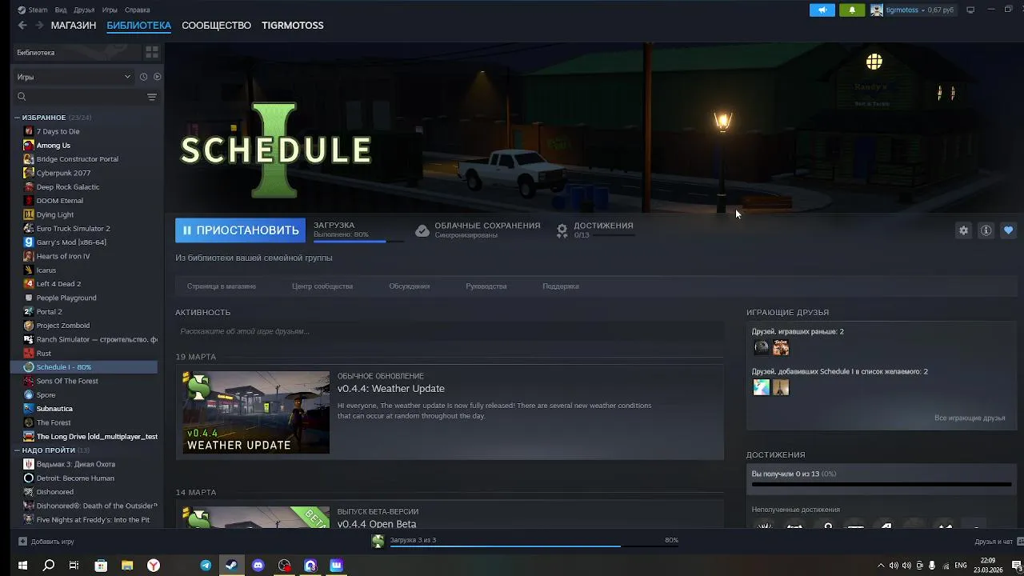Open first wishlisting friend avatar
Viewport: 1024px width, 576px height.
click(762, 387)
